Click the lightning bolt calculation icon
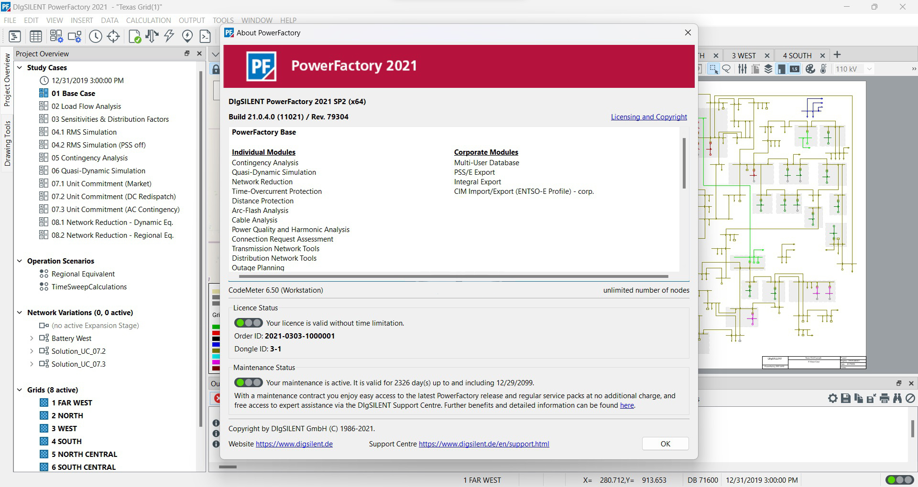The height and width of the screenshot is (487, 918). pyautogui.click(x=169, y=36)
